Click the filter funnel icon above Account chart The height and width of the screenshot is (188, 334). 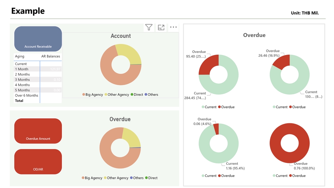point(149,27)
